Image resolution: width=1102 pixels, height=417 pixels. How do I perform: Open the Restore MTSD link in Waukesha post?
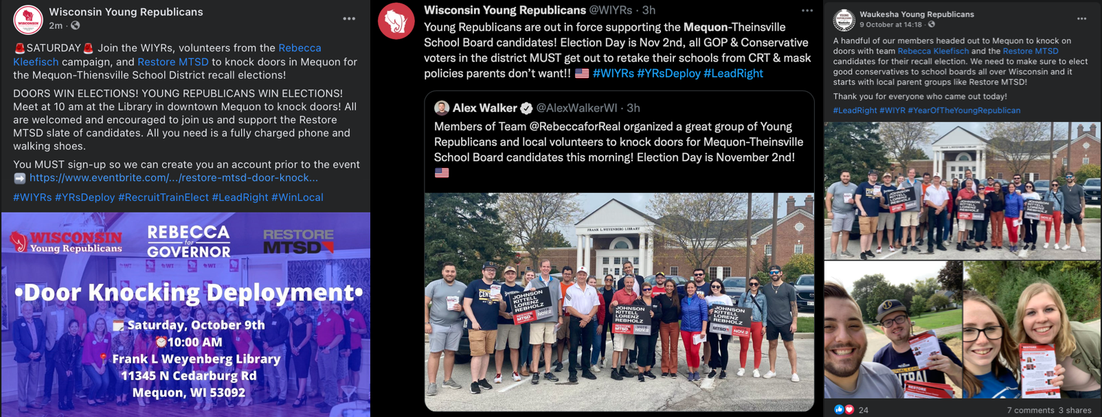1030,51
